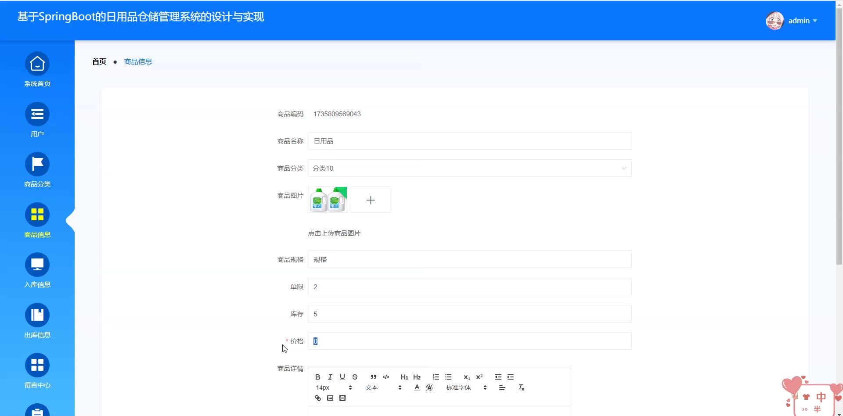Focus the 商品规格 input field
This screenshot has height=416, width=843.
pyautogui.click(x=469, y=259)
